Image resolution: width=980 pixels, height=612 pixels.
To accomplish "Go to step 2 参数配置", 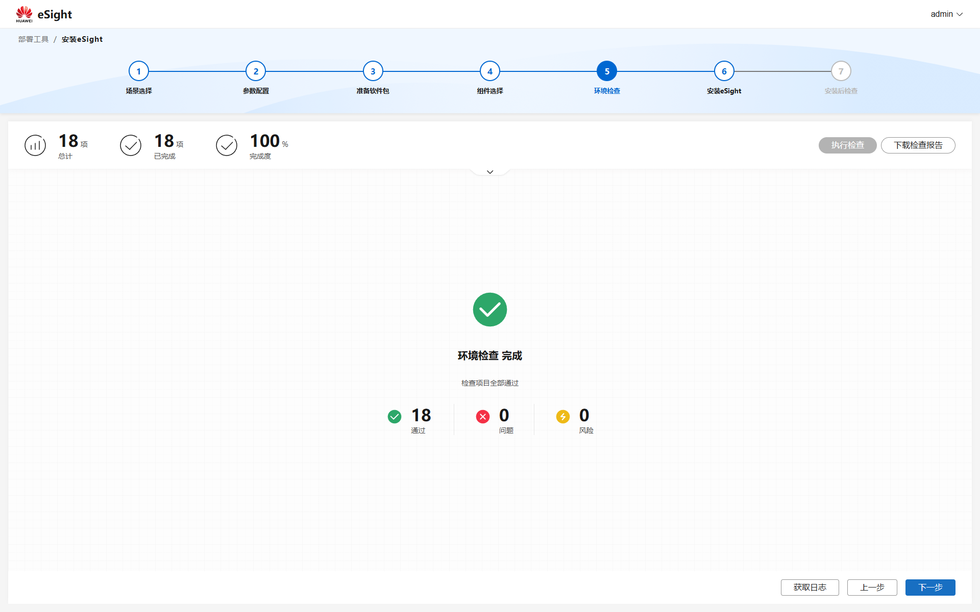I will pos(256,71).
